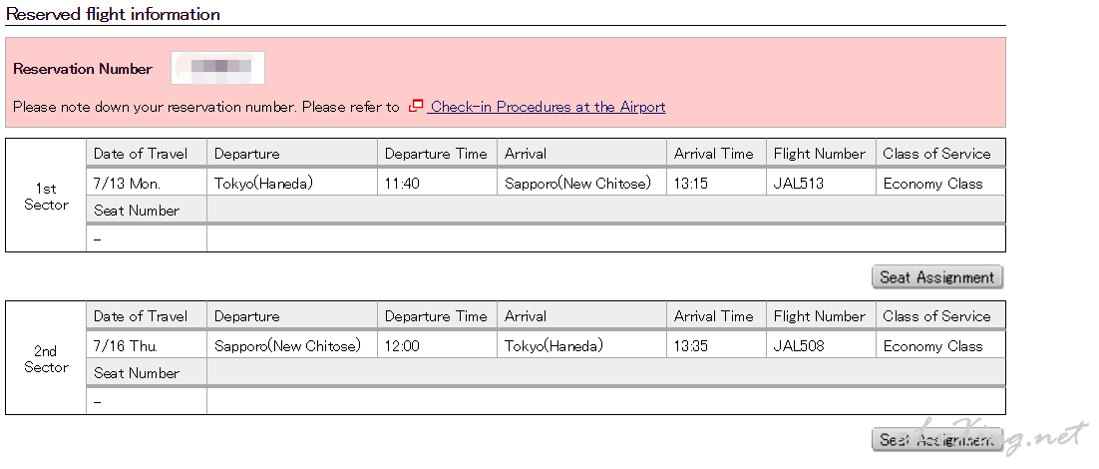Click the 13:35 arrival time cell
This screenshot has width=1099, height=469.
716,346
